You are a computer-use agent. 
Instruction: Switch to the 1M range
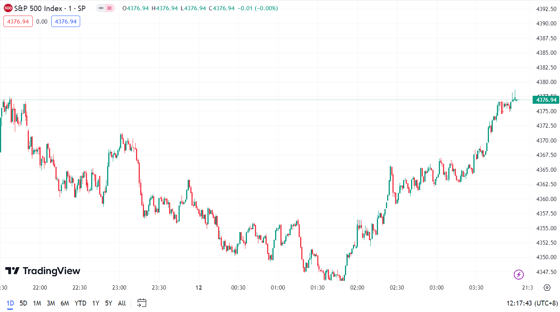click(37, 303)
